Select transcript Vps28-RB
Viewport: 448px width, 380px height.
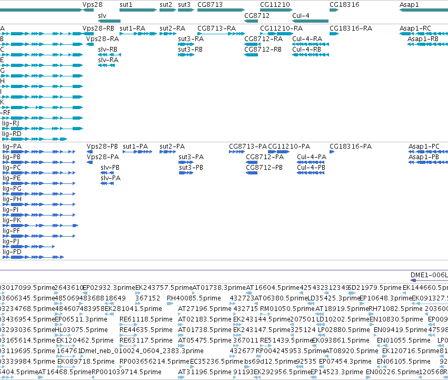(88, 34)
